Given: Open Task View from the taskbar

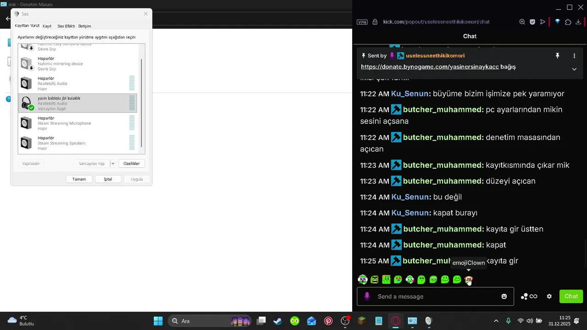Looking at the screenshot, I should click(x=261, y=321).
